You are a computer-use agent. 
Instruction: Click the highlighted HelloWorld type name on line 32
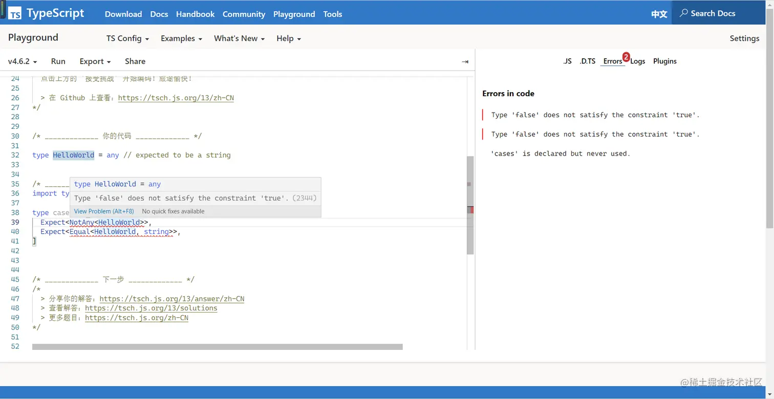pos(74,155)
